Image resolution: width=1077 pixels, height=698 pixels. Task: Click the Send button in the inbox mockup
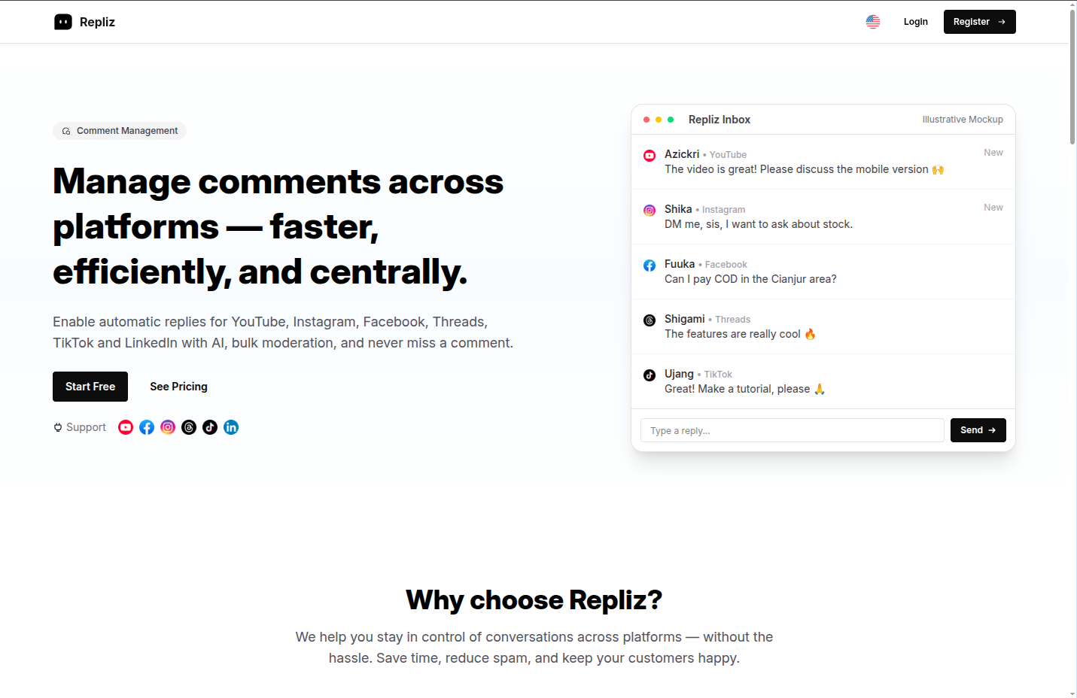[978, 430]
